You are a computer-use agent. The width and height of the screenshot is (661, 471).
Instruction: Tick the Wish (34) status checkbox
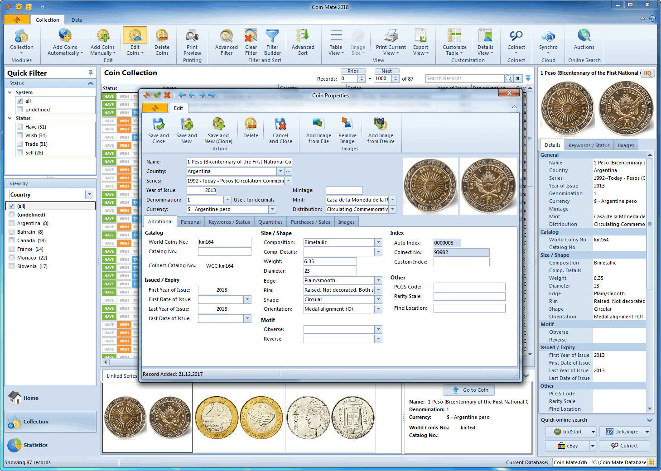click(x=20, y=135)
